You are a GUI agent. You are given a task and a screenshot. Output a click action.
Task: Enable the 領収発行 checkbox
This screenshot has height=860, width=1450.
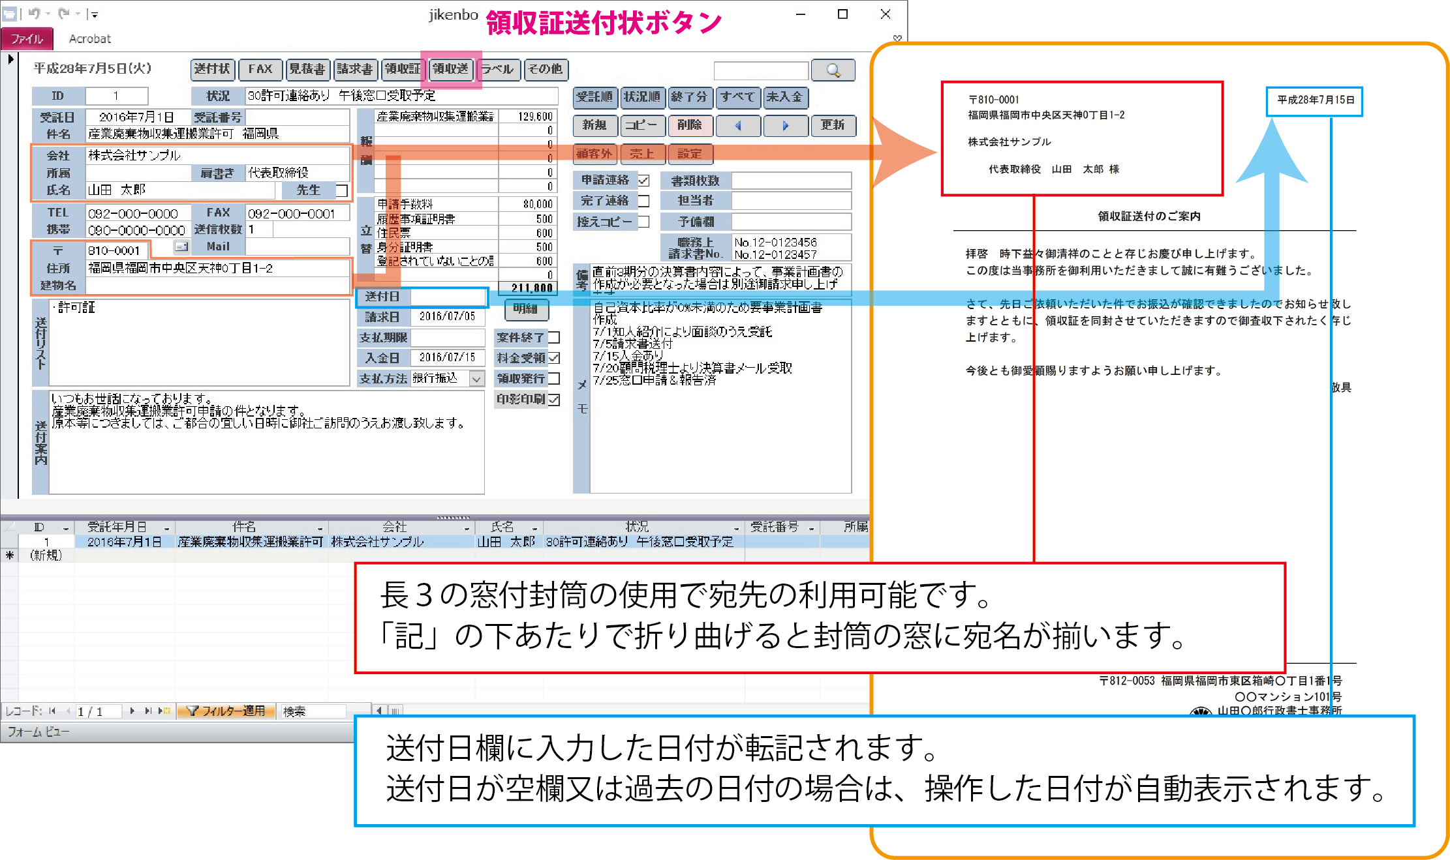(554, 378)
